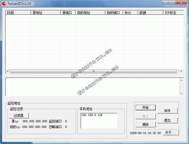Click the horizontal scrollbar thumb of packet list
Image resolution: width=189 pixels, height=144 pixels.
(x=94, y=71)
